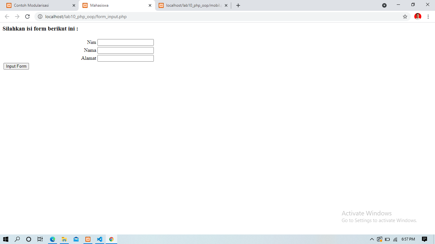Screen dimensions: 435x244
Task: Show hidden system tray icons
Action: point(372,239)
